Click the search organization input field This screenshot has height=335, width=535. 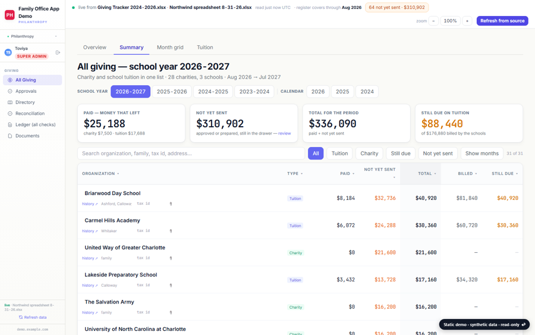(191, 154)
